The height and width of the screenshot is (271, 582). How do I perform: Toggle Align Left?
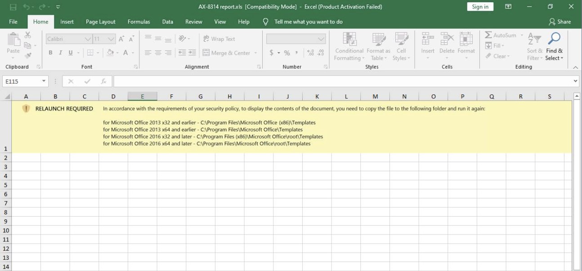[148, 53]
